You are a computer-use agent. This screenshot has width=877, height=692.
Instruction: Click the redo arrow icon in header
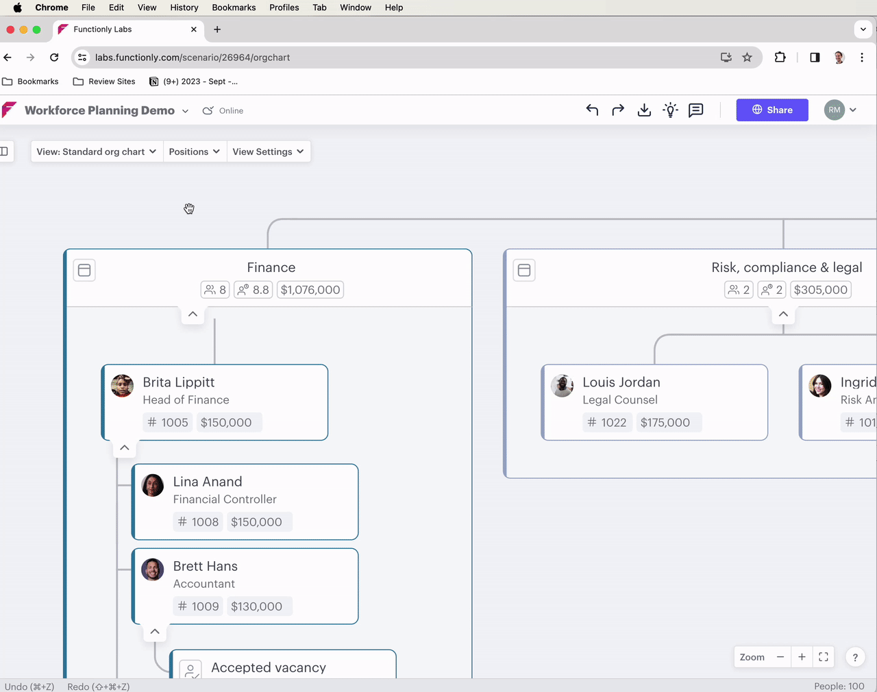(x=618, y=110)
